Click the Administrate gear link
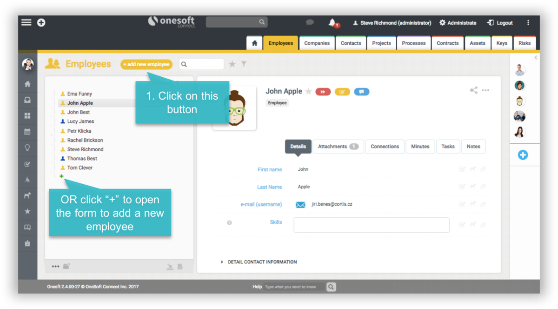Image resolution: width=558 pixels, height=309 pixels. tap(458, 22)
